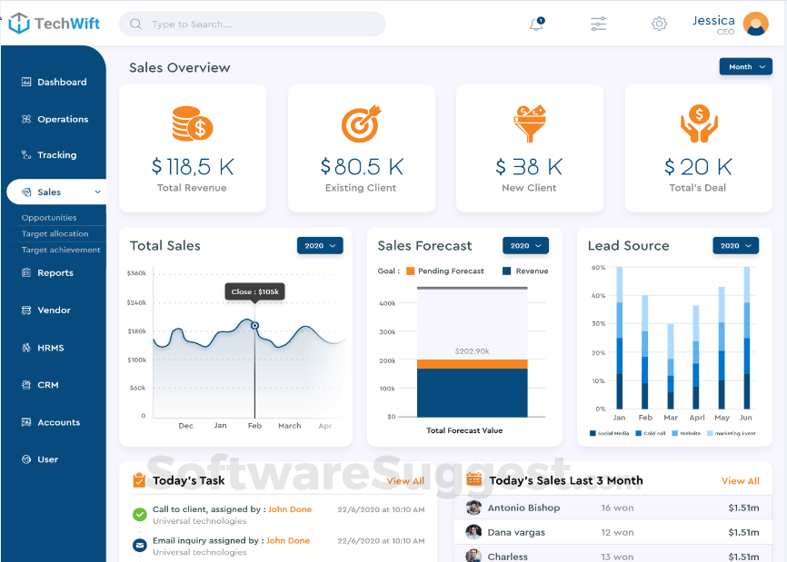Viewport: 787px width, 562px height.
Task: Click the New Client funnel icon
Action: (530, 123)
